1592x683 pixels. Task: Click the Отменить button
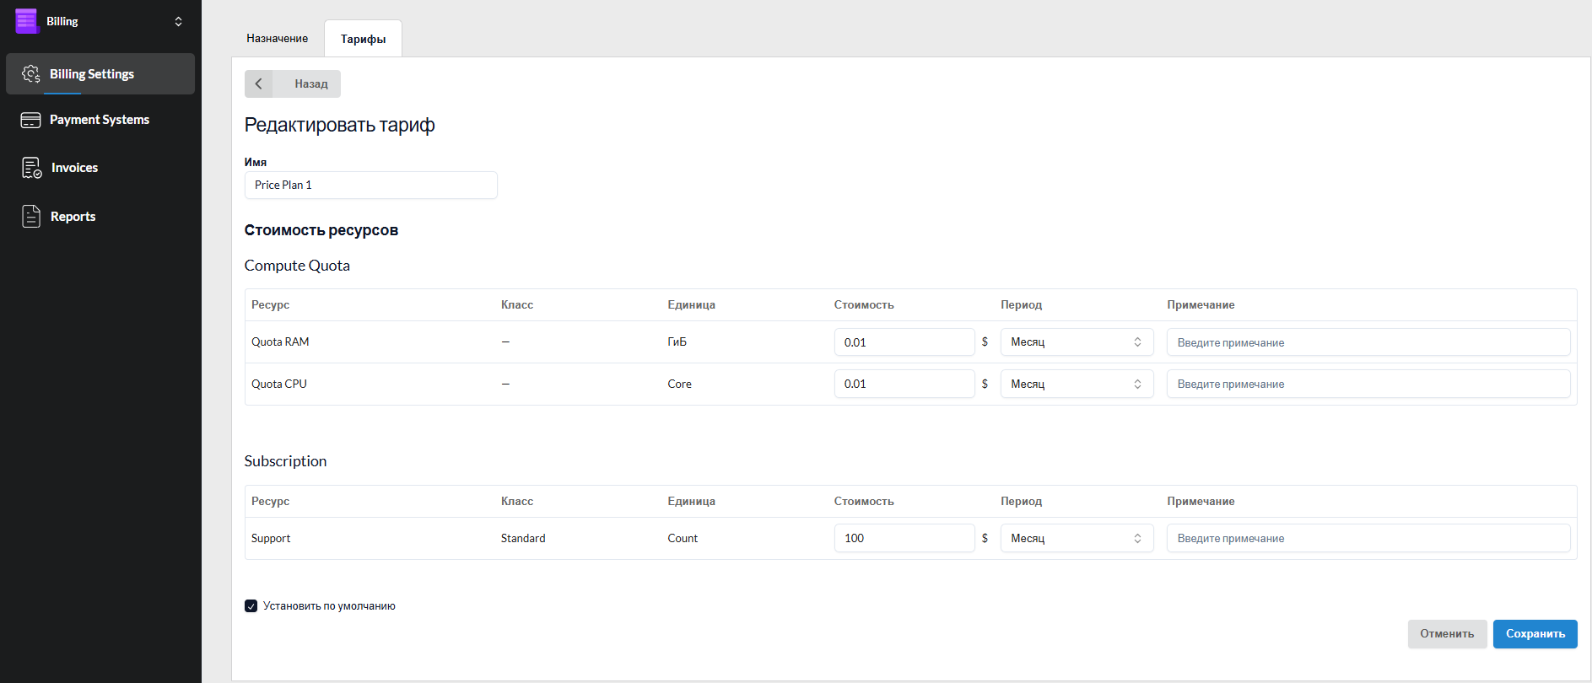[x=1447, y=634]
